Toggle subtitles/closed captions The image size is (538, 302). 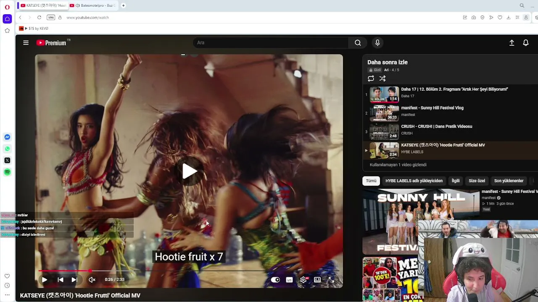(289, 280)
